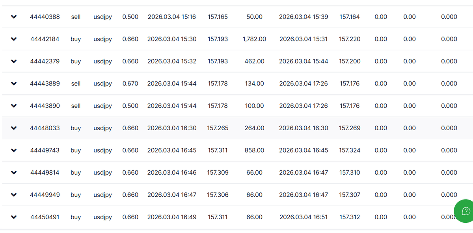Screen dimensions: 473x233
Task: Click the 858.00 profit value
Action: (254, 150)
